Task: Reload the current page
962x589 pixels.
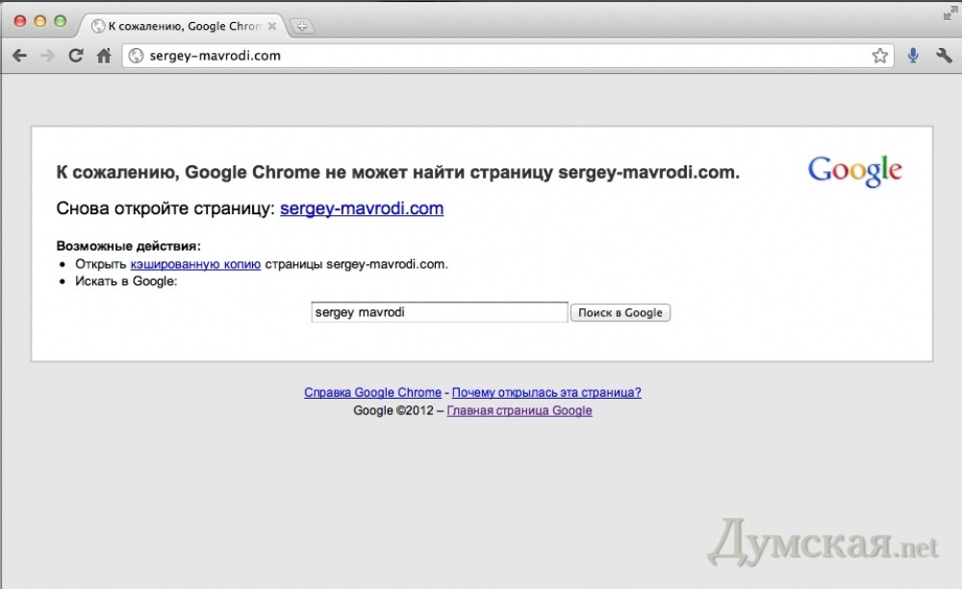Action: click(x=76, y=56)
